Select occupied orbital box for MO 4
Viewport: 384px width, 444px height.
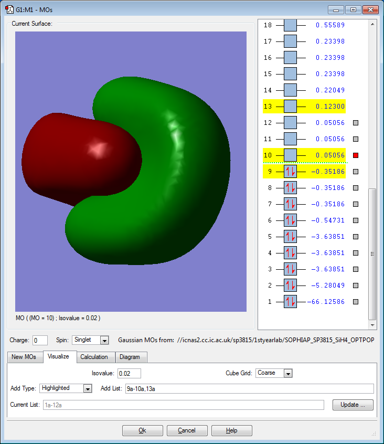tap(290, 253)
